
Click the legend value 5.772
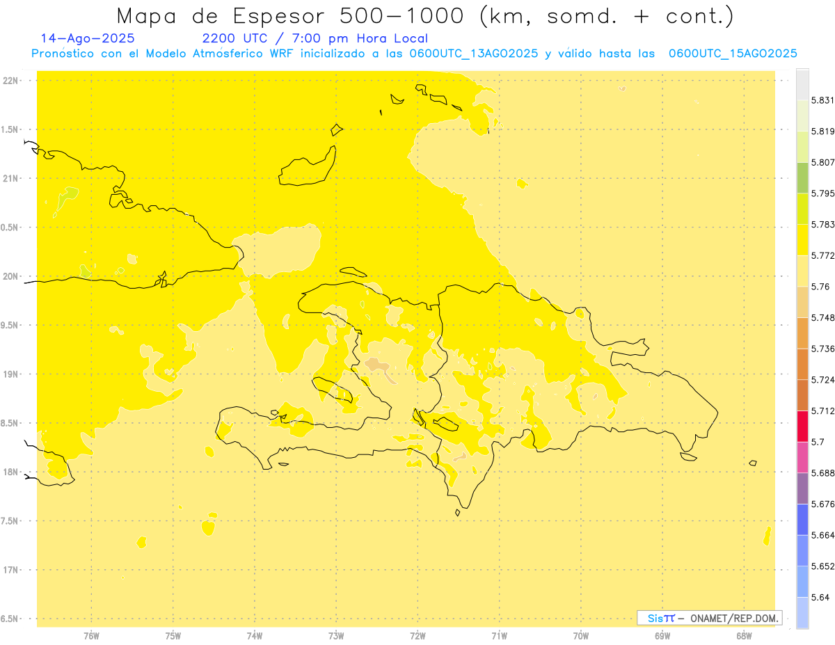pos(822,255)
